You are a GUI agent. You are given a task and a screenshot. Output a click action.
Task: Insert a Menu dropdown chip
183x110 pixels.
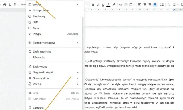[x=54, y=28]
